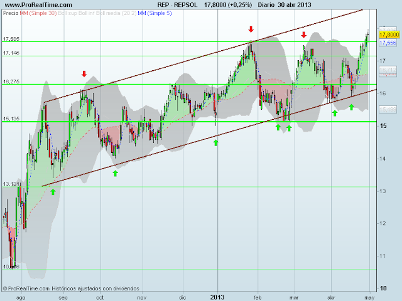The width and height of the screenshot is (402, 301).
Task: Select the REP - REPSOL ticker title
Action: tap(177, 5)
